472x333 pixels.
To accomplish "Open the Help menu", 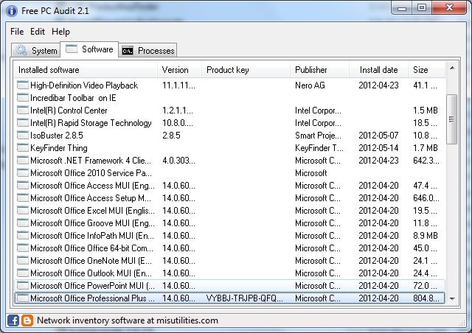I will pos(60,32).
